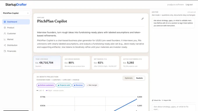Click the '€778k' axis label

click(x=43, y=97)
